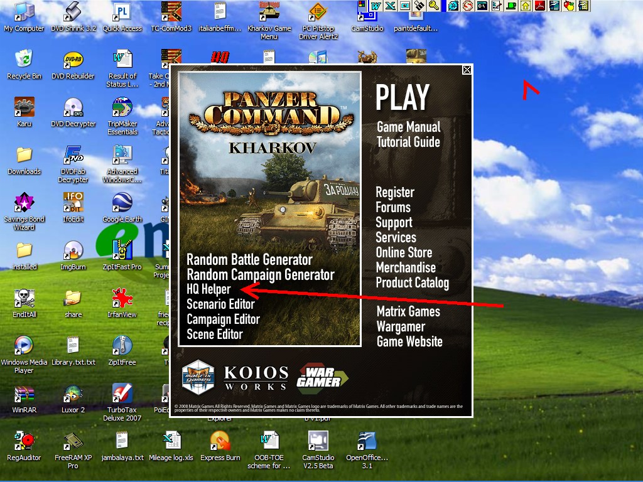Open PC Pitstop Driver Alert2 icon

pos(318,19)
